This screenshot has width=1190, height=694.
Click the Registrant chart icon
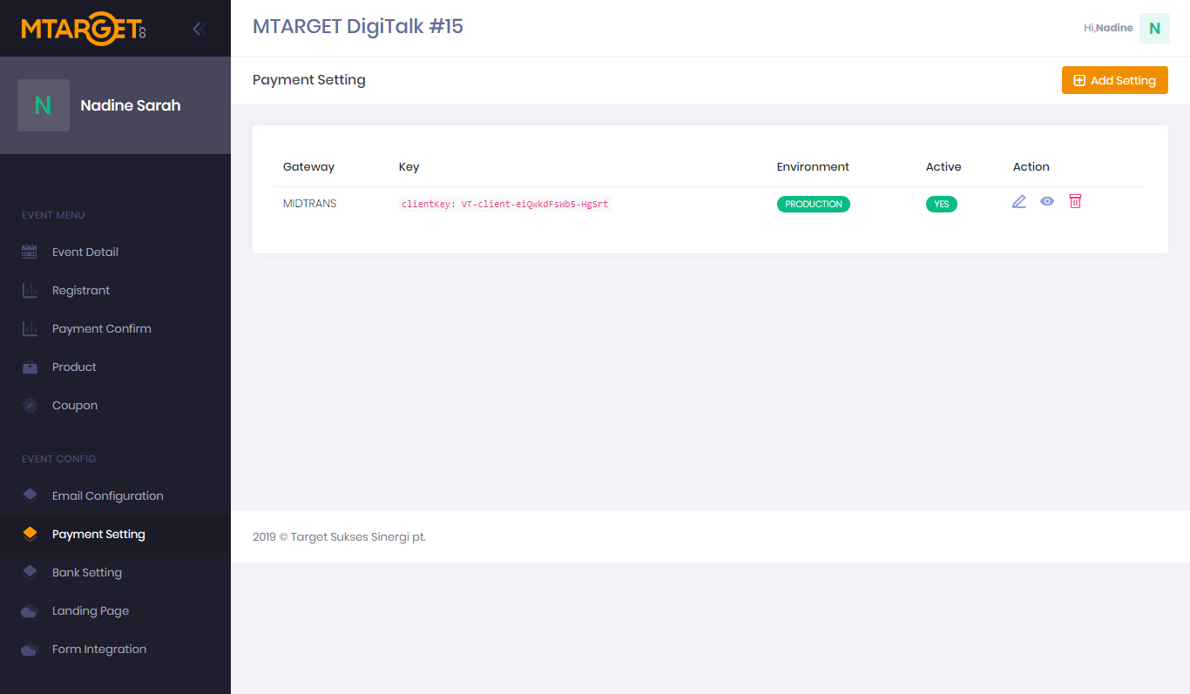[x=30, y=290]
